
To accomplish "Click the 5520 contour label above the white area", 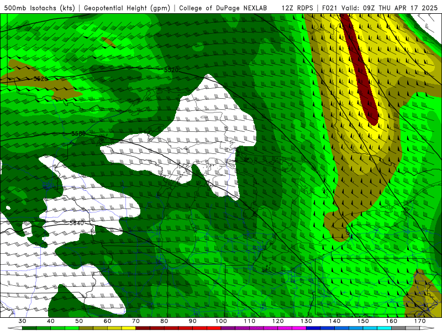I will [171, 70].
